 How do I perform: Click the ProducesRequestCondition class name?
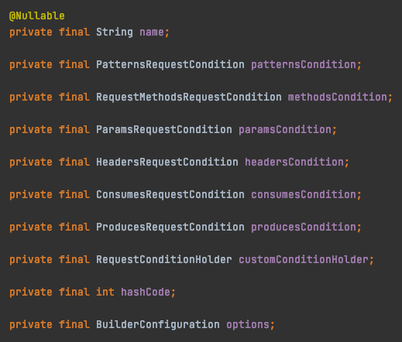click(170, 227)
